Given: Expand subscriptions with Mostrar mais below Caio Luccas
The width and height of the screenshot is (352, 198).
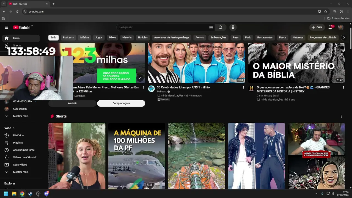Looking at the screenshot, I should (21, 116).
